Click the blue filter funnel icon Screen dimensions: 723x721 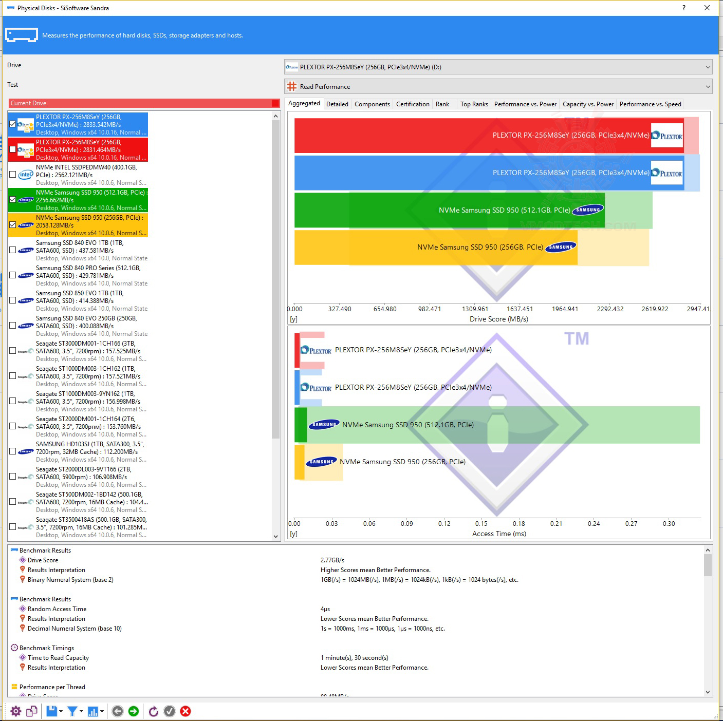72,711
